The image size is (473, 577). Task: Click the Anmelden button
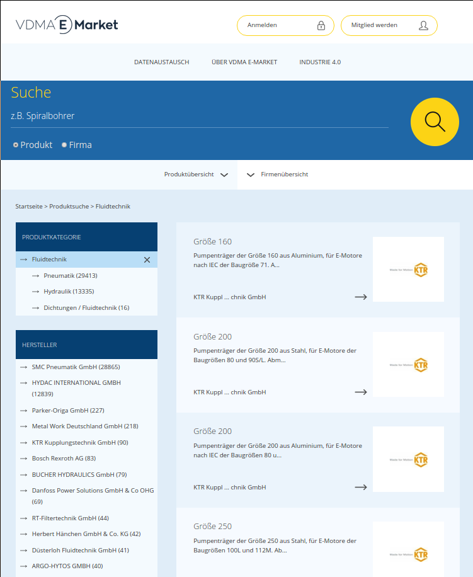[285, 25]
